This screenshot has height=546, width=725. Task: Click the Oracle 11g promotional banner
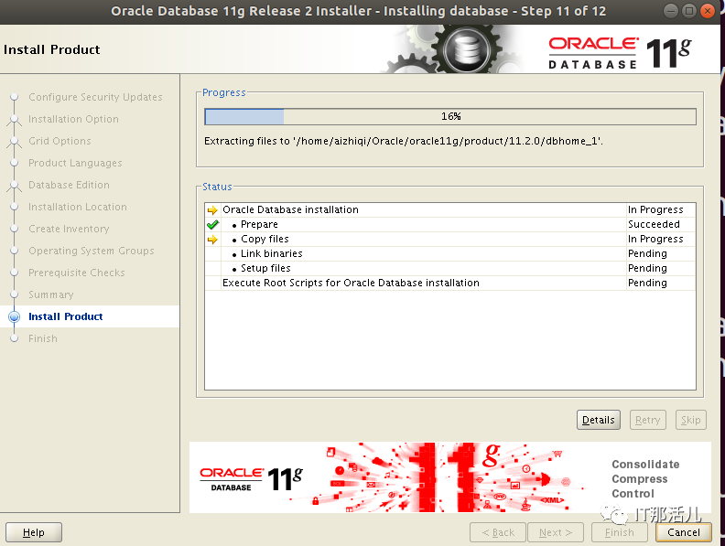pyautogui.click(x=449, y=477)
